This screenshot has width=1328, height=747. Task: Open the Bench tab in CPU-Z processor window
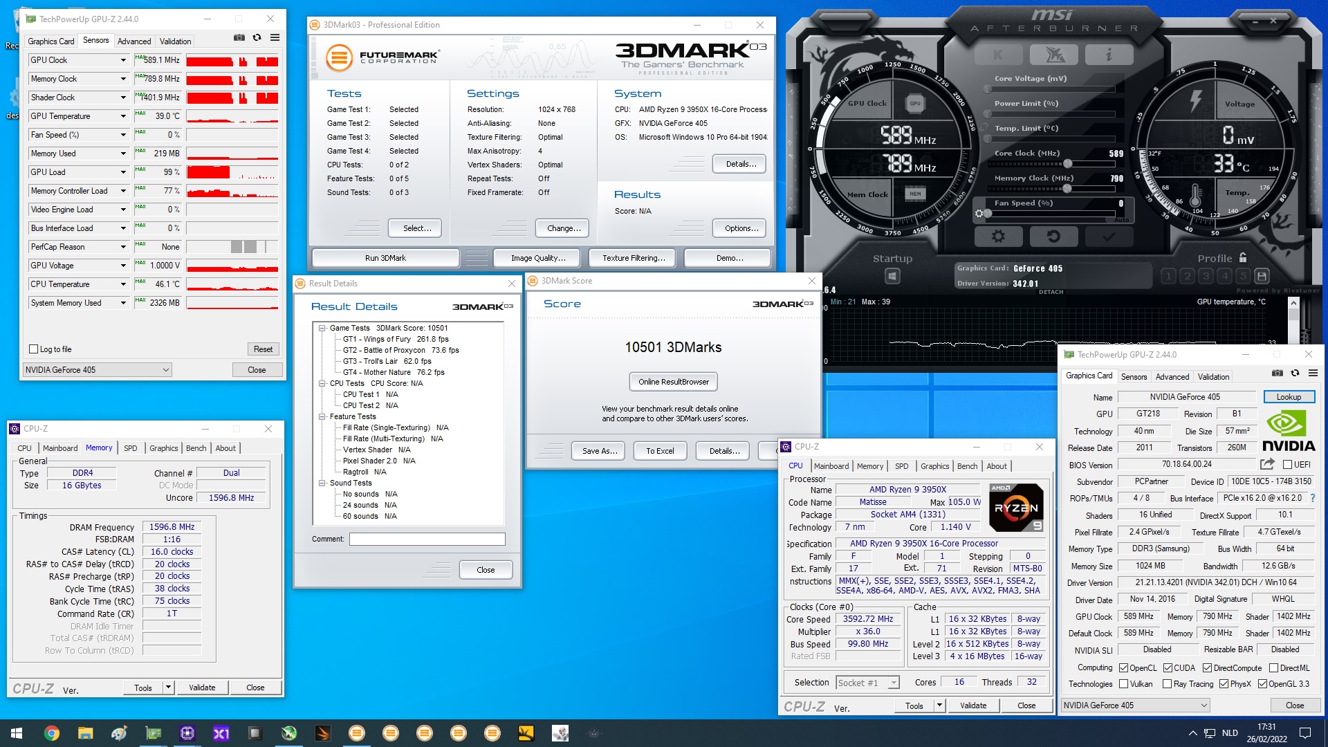click(967, 466)
